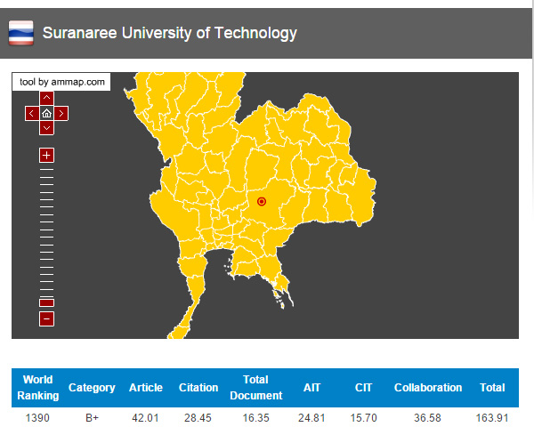This screenshot has width=534, height=443.
Task: Select the collaboration score 36.58
Action: click(427, 418)
